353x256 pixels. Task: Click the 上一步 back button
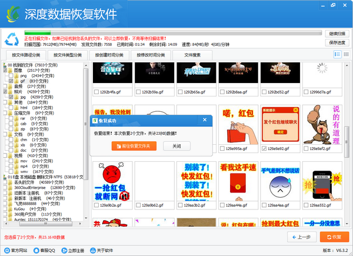click(302, 237)
